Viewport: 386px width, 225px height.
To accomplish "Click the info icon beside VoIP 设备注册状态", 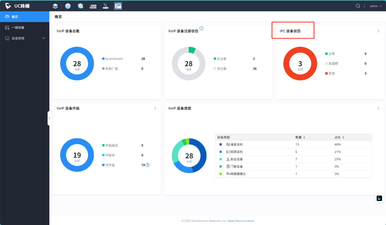I will (201, 28).
